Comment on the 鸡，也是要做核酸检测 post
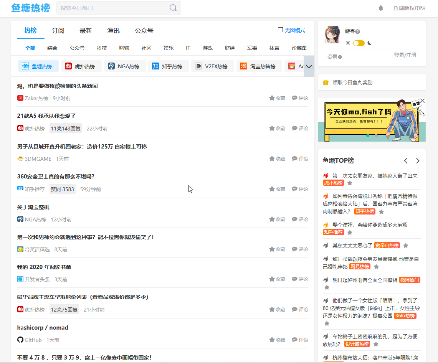Screen dimensions: 438x363 pyautogui.click(x=300, y=98)
